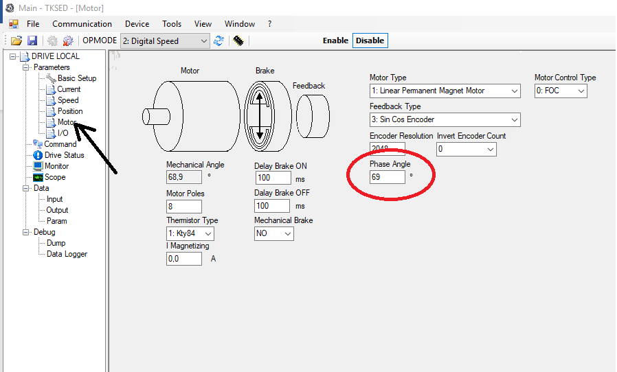The height and width of the screenshot is (372, 617).
Task: Click the refresh arrows icon beside OPMODE
Action: [218, 40]
